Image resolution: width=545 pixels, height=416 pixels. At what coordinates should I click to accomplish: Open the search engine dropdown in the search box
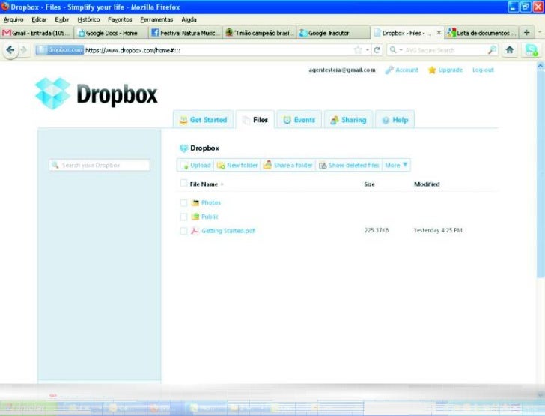(x=401, y=50)
